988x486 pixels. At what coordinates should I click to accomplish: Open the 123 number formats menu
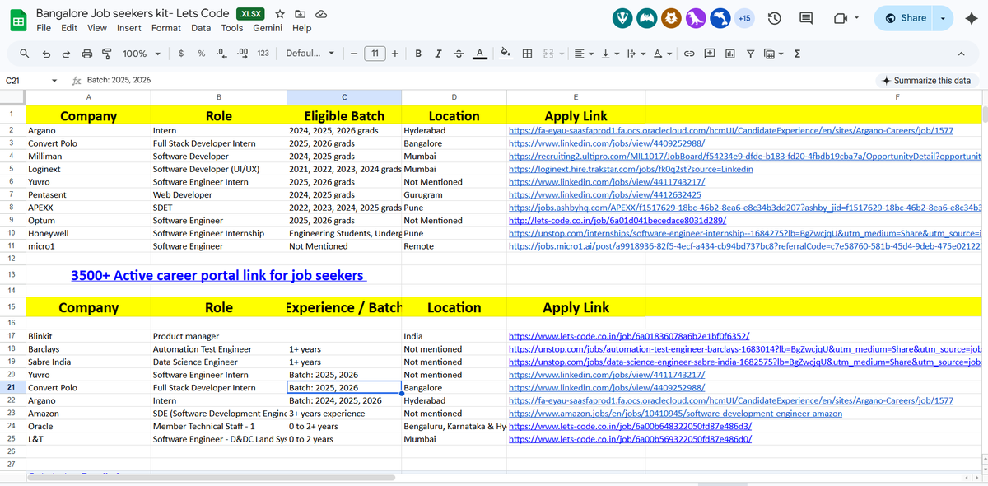[263, 54]
